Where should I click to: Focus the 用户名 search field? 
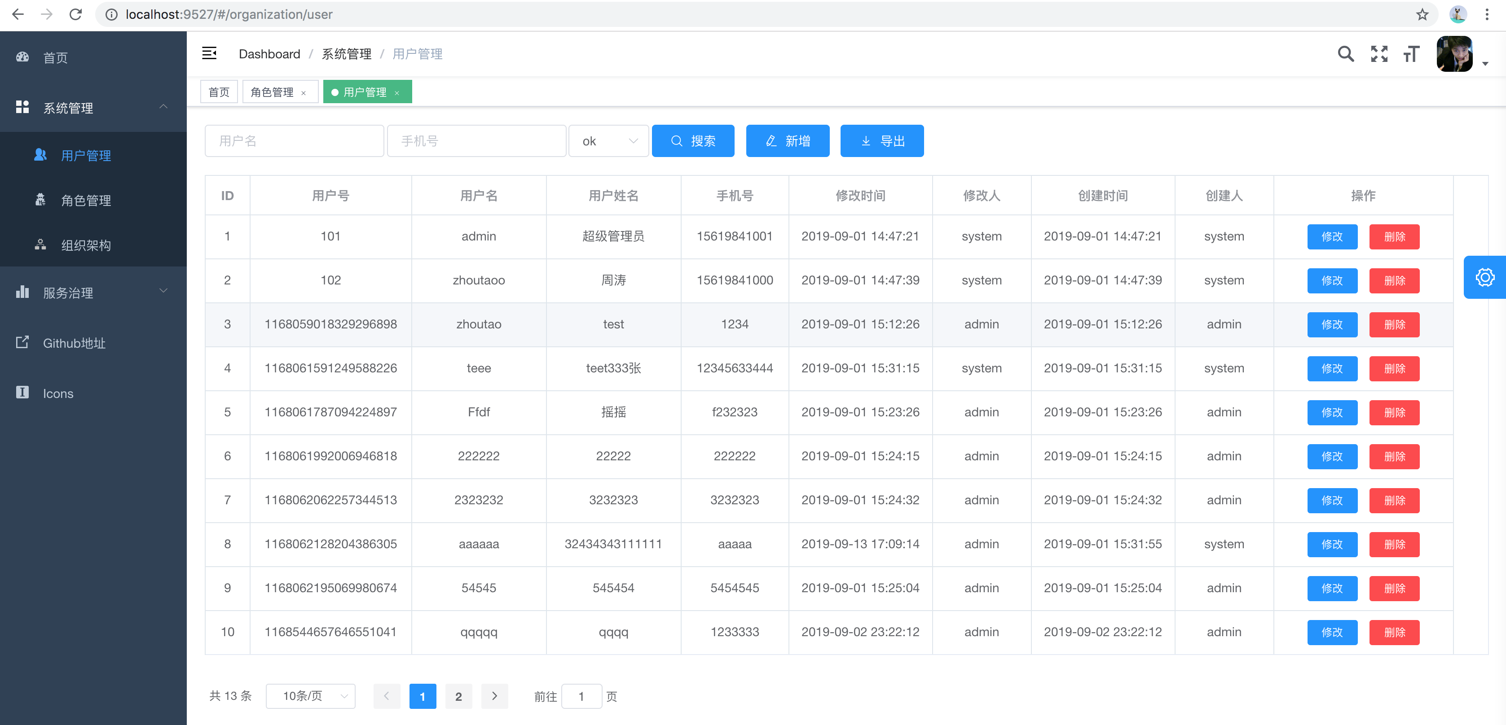(x=294, y=141)
